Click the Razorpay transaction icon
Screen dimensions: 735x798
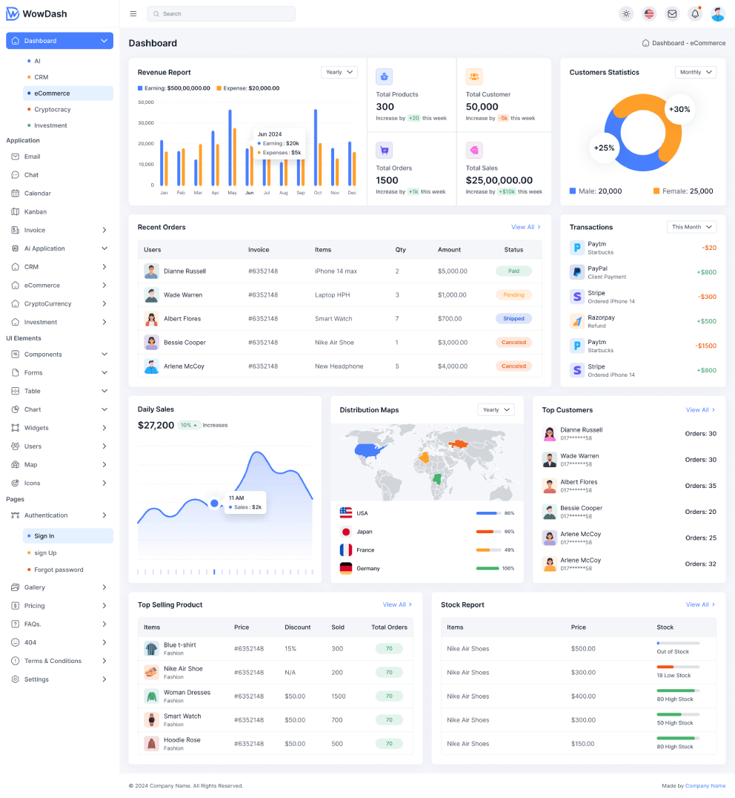click(577, 321)
